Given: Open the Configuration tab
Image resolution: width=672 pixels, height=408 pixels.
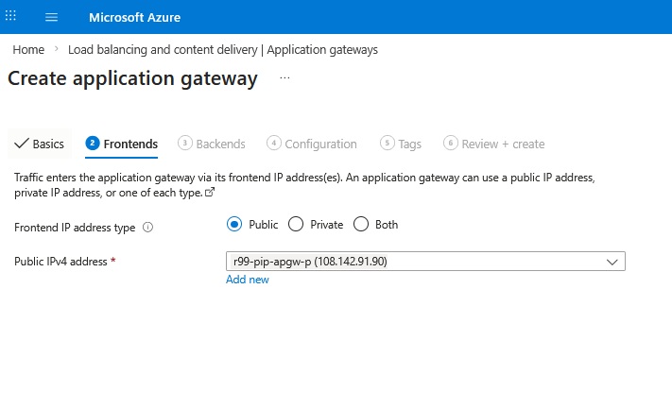Looking at the screenshot, I should [x=312, y=144].
